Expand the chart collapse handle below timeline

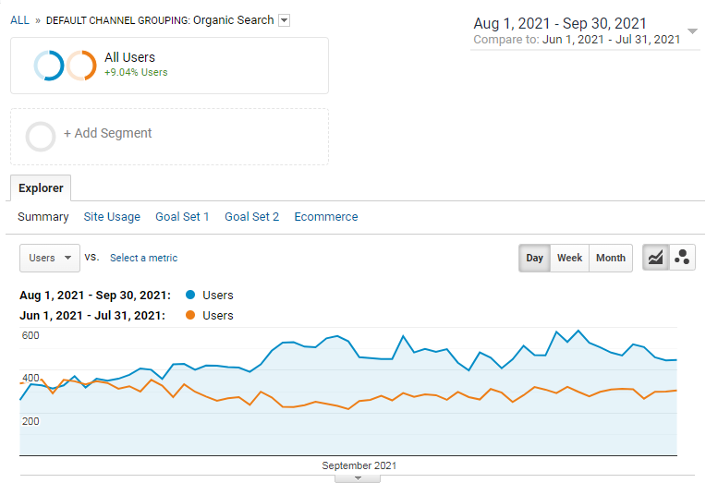pyautogui.click(x=358, y=478)
